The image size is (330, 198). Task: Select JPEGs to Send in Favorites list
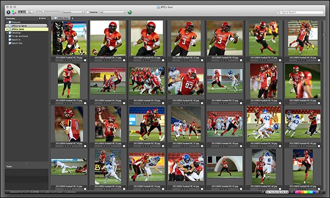pos(26,25)
